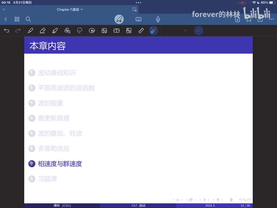Jump to section 惠更斯原理

pyautogui.click(x=54, y=118)
